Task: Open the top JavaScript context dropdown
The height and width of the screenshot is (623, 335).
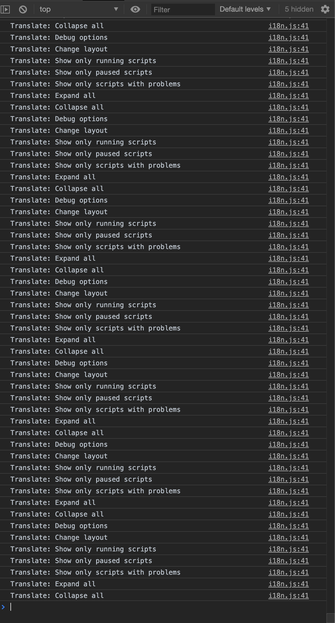Action: tap(79, 9)
